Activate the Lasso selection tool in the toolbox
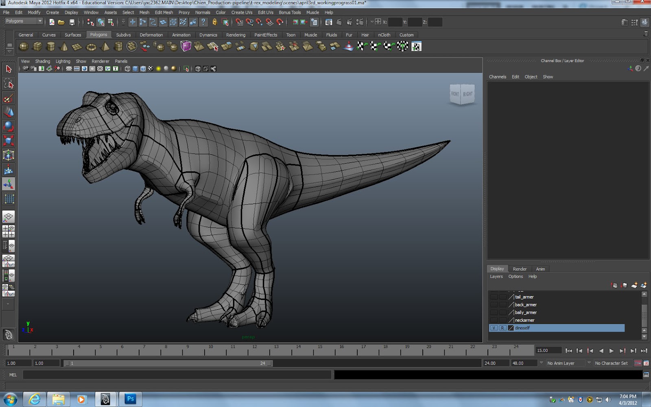Screen dimensions: 651x407 [x=8, y=84]
